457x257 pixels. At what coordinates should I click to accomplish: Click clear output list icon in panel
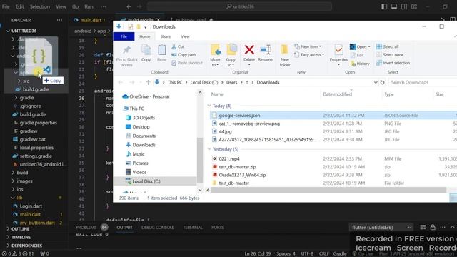tap(423, 227)
